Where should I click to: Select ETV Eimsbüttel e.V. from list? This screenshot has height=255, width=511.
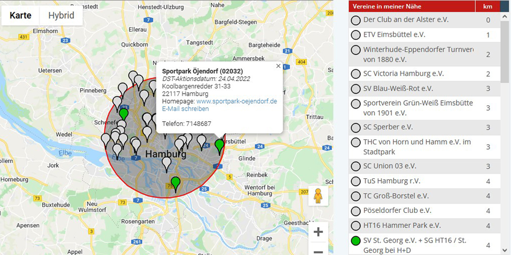click(394, 35)
